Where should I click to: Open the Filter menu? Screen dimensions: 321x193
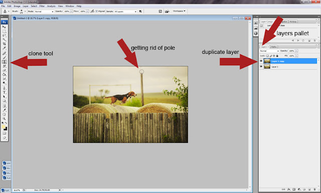[42, 6]
